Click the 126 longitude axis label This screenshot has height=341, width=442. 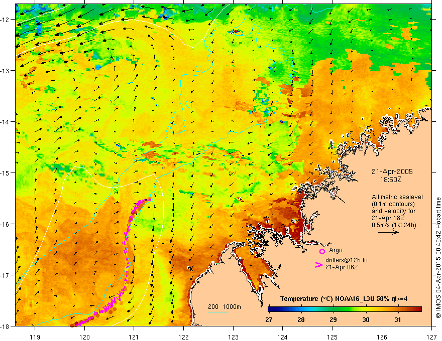click(382, 337)
